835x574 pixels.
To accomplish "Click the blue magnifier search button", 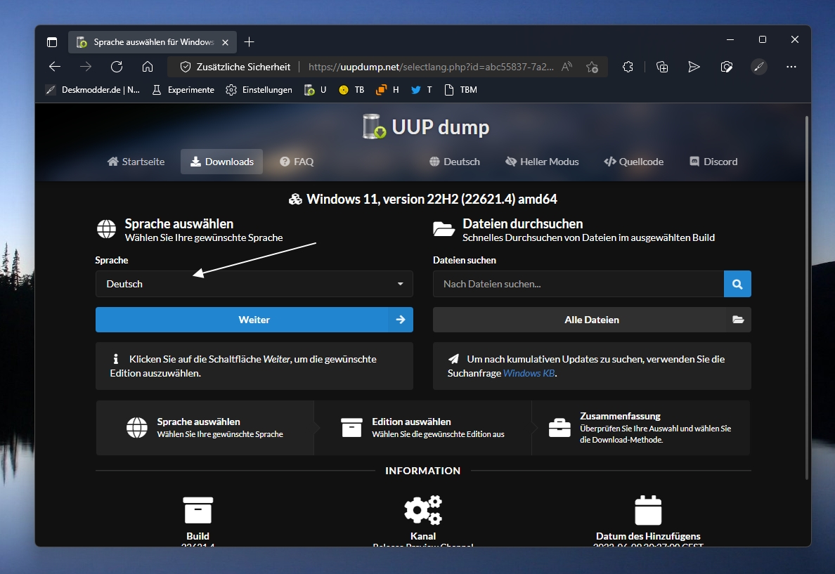I will click(737, 284).
